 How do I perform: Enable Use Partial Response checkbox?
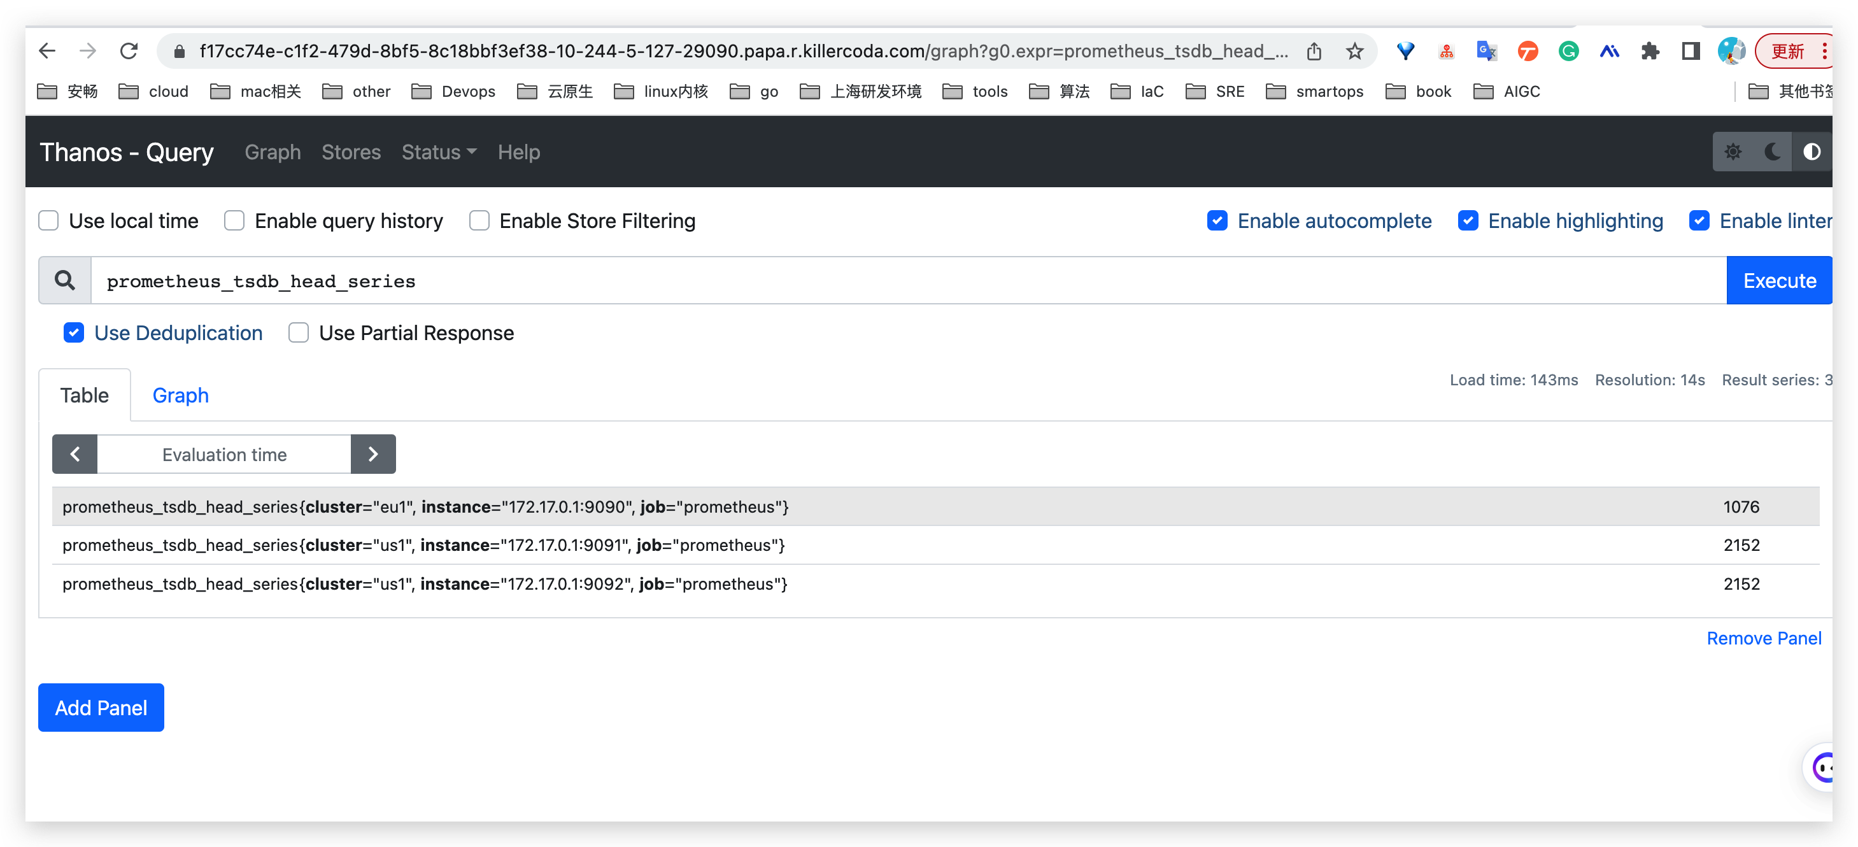(x=299, y=332)
